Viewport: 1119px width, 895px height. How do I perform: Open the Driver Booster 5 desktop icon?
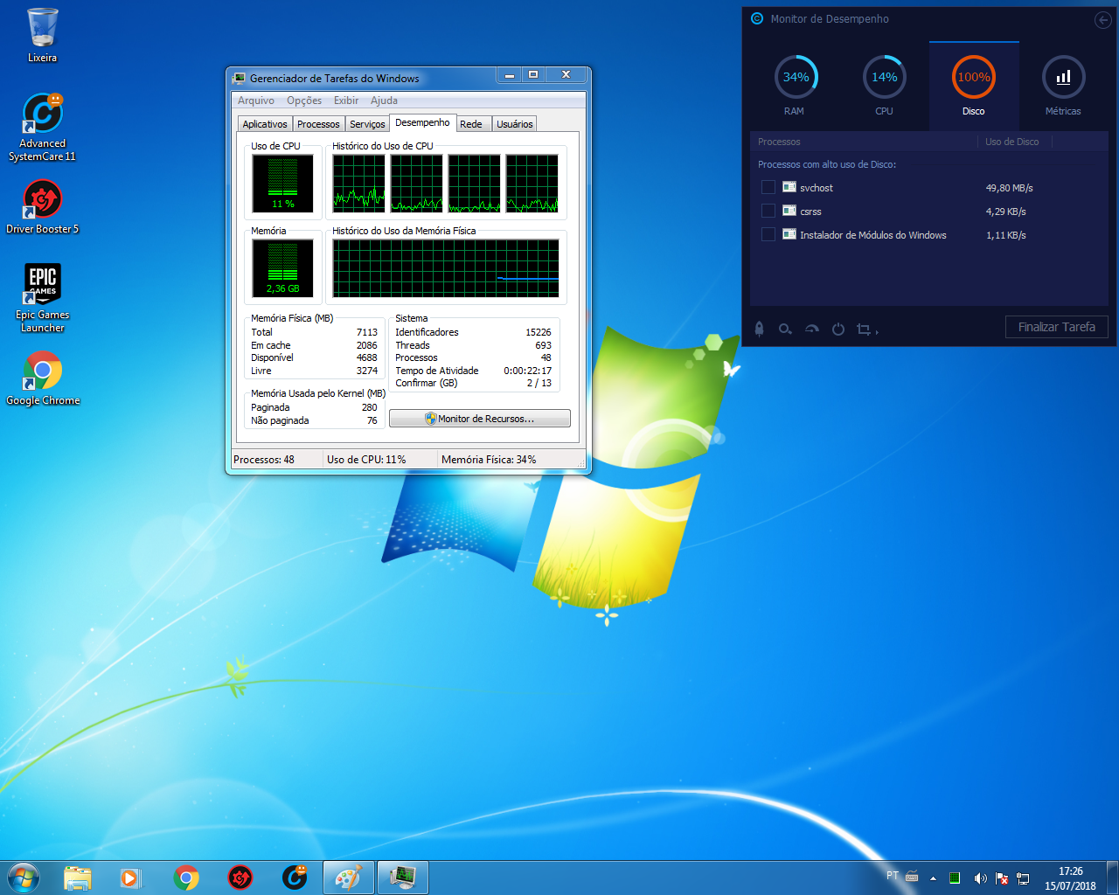(42, 206)
